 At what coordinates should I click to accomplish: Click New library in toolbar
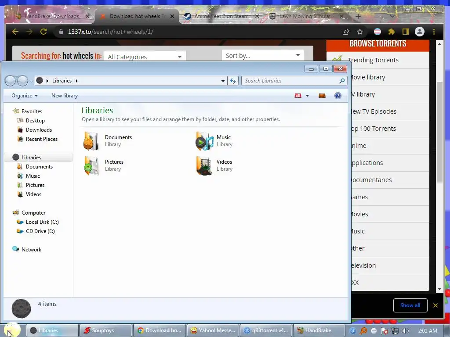pos(65,96)
